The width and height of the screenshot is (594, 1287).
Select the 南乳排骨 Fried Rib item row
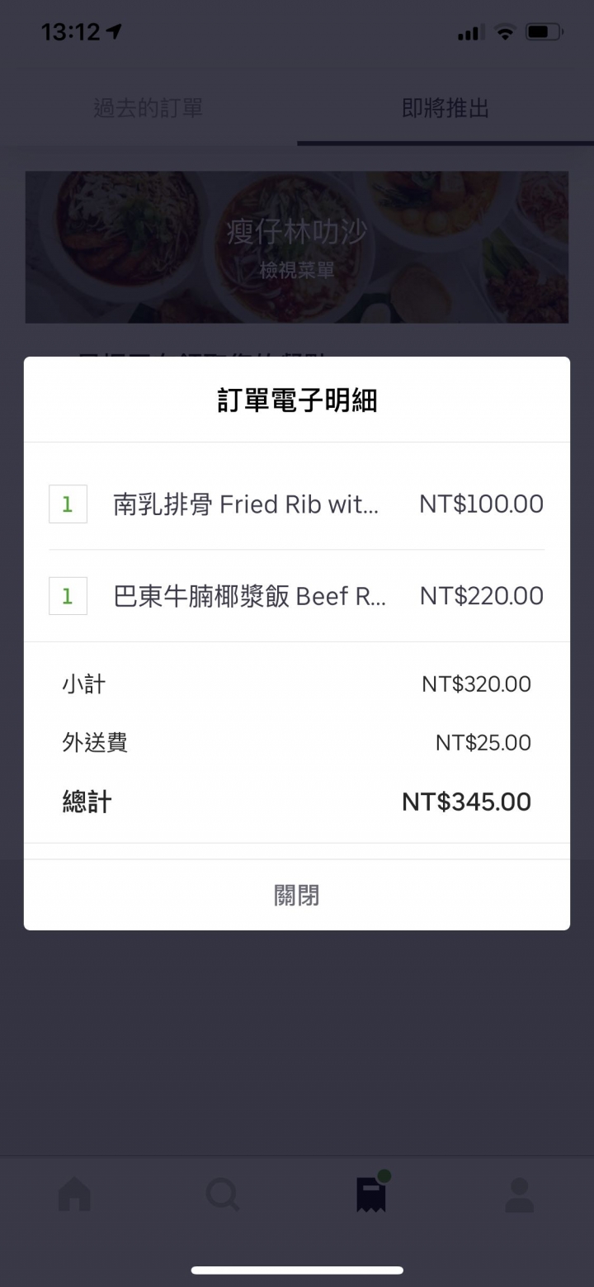(246, 504)
